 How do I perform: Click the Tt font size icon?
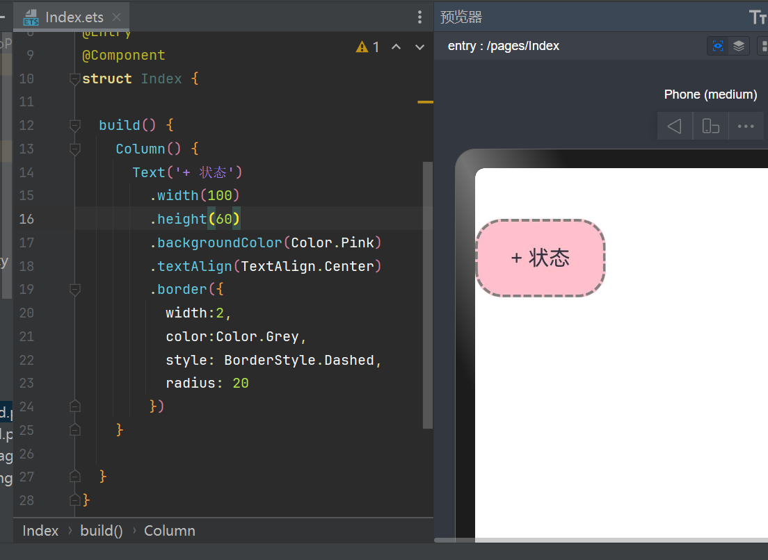click(x=758, y=17)
